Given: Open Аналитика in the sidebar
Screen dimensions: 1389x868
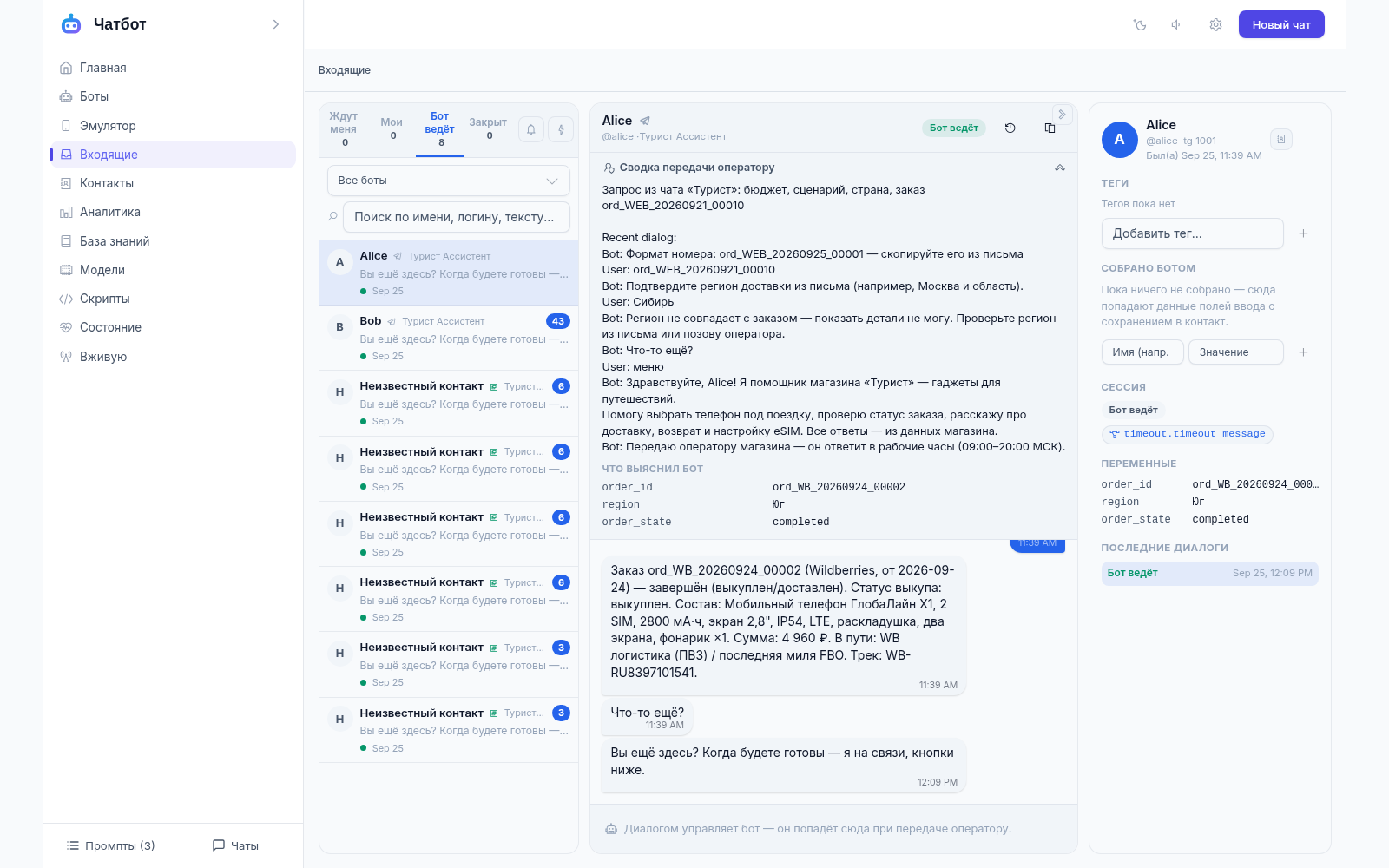Looking at the screenshot, I should [110, 212].
